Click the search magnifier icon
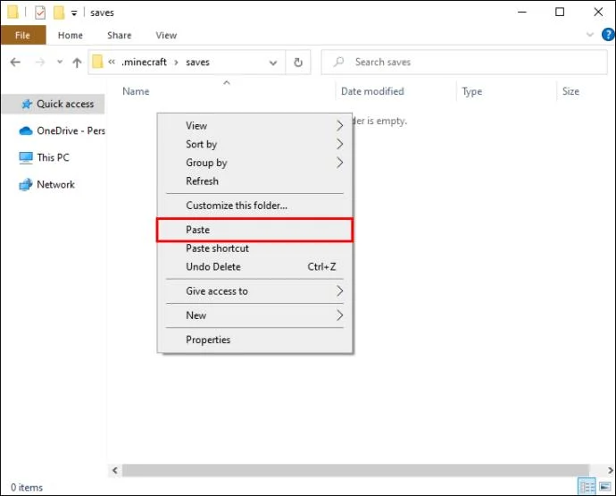 point(338,62)
